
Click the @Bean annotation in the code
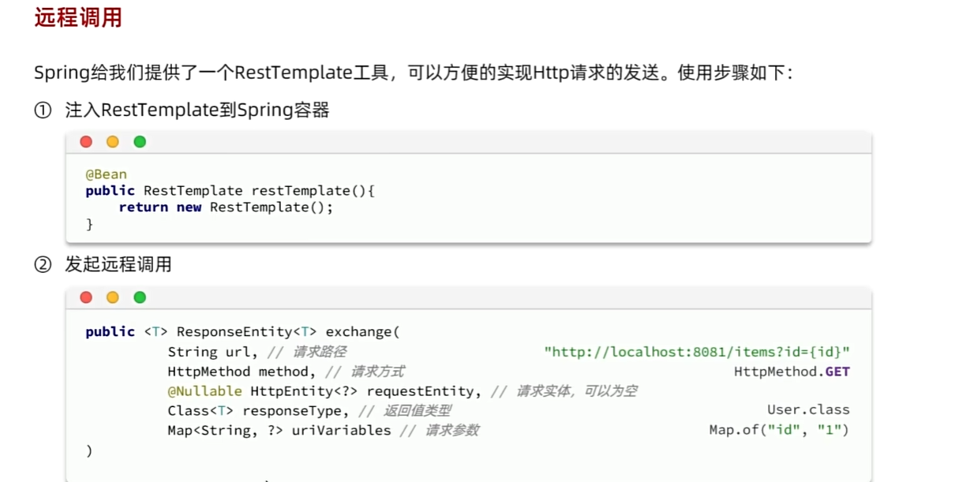pyautogui.click(x=106, y=174)
